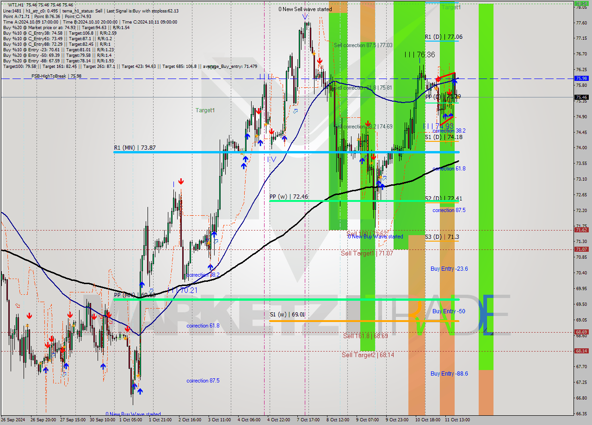The width and height of the screenshot is (592, 425).
Task: Click the 'Line:1481' status line
Action: coord(91,11)
